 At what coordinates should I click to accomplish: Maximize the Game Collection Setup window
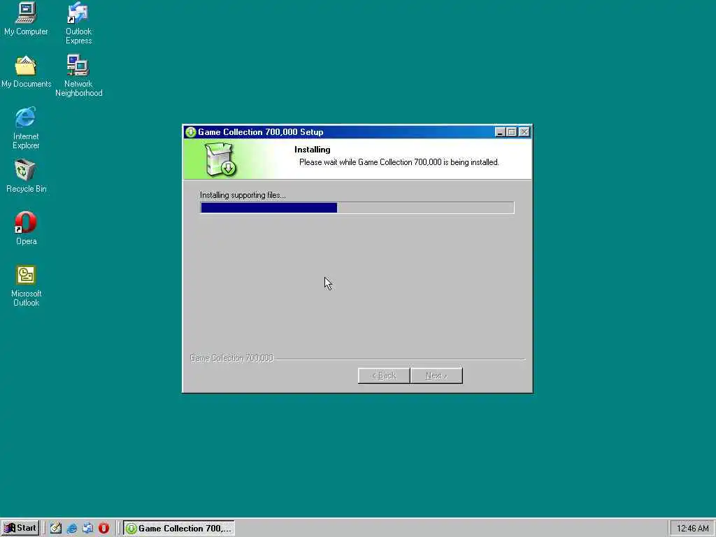pos(511,132)
